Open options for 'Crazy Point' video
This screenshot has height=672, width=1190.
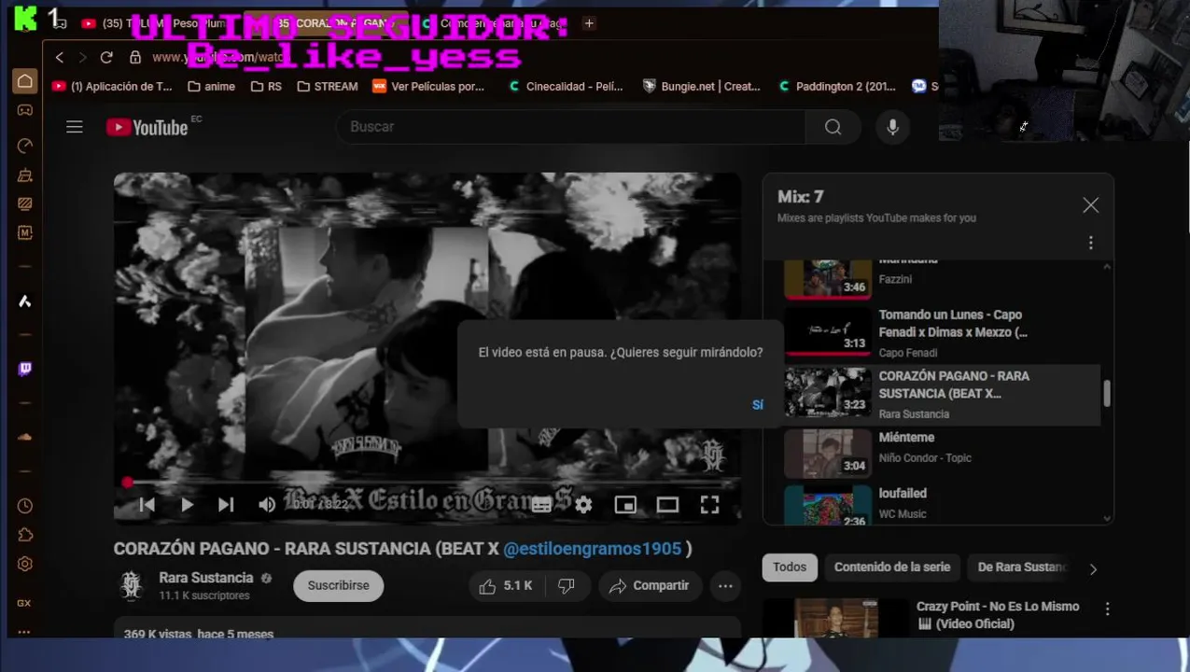click(1107, 609)
